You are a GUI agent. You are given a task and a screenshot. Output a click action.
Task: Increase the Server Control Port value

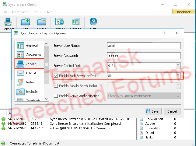[x=178, y=64]
